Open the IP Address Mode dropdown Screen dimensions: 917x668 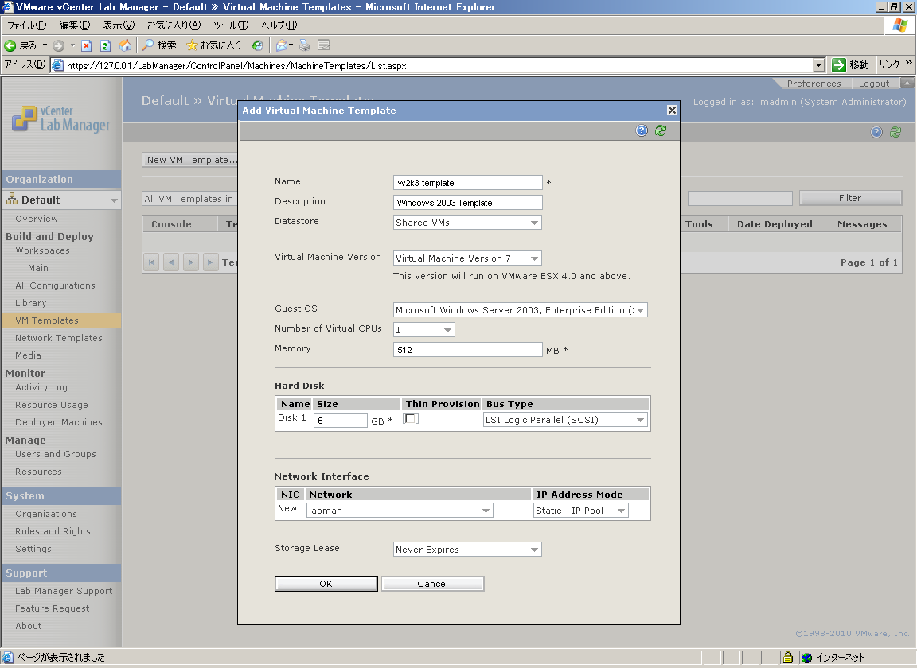click(x=581, y=511)
